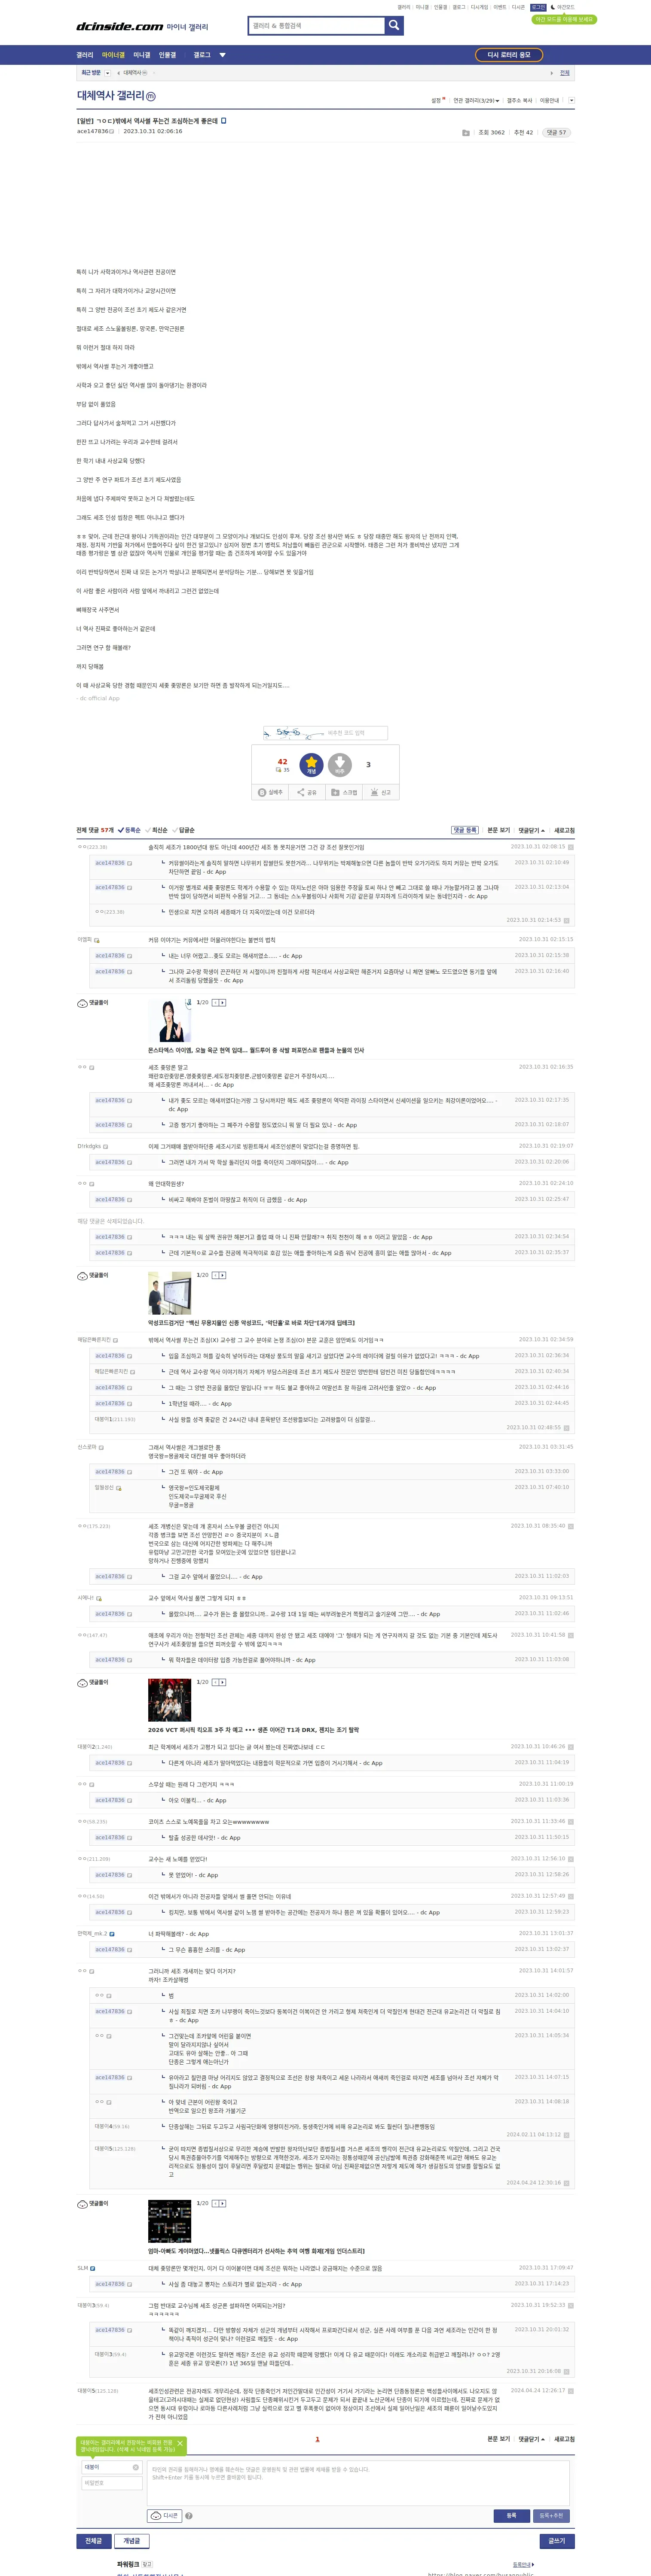Viewport: 651px width, 2576px height.
Task: Click the 댓글 57 count badge
Action: pos(556,132)
